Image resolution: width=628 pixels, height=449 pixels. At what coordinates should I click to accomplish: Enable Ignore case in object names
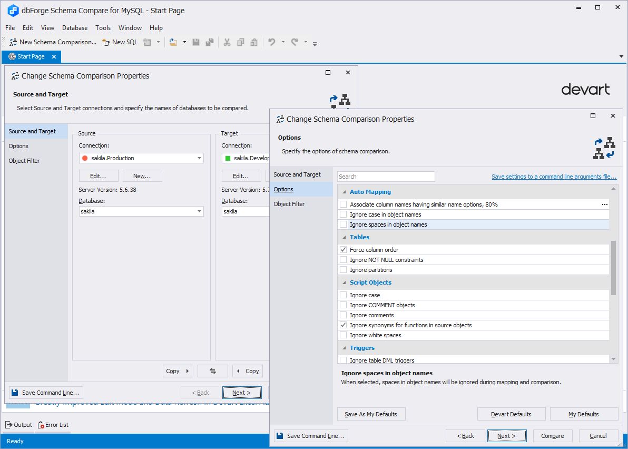pos(343,214)
